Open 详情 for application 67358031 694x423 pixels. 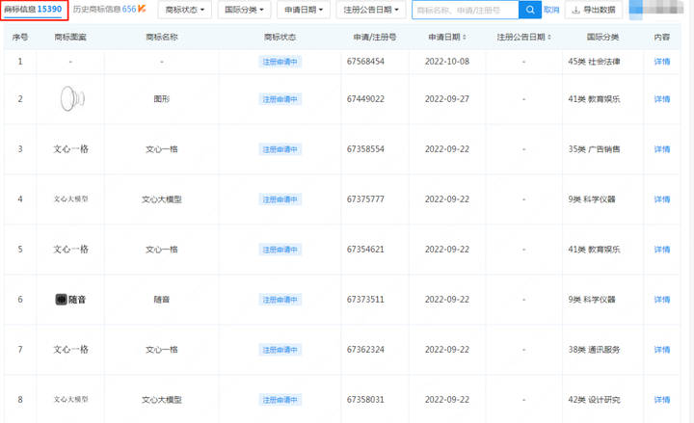tap(661, 400)
